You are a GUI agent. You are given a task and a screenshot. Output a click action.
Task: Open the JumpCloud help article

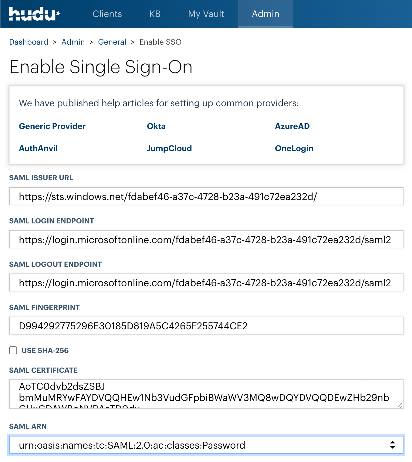point(169,148)
